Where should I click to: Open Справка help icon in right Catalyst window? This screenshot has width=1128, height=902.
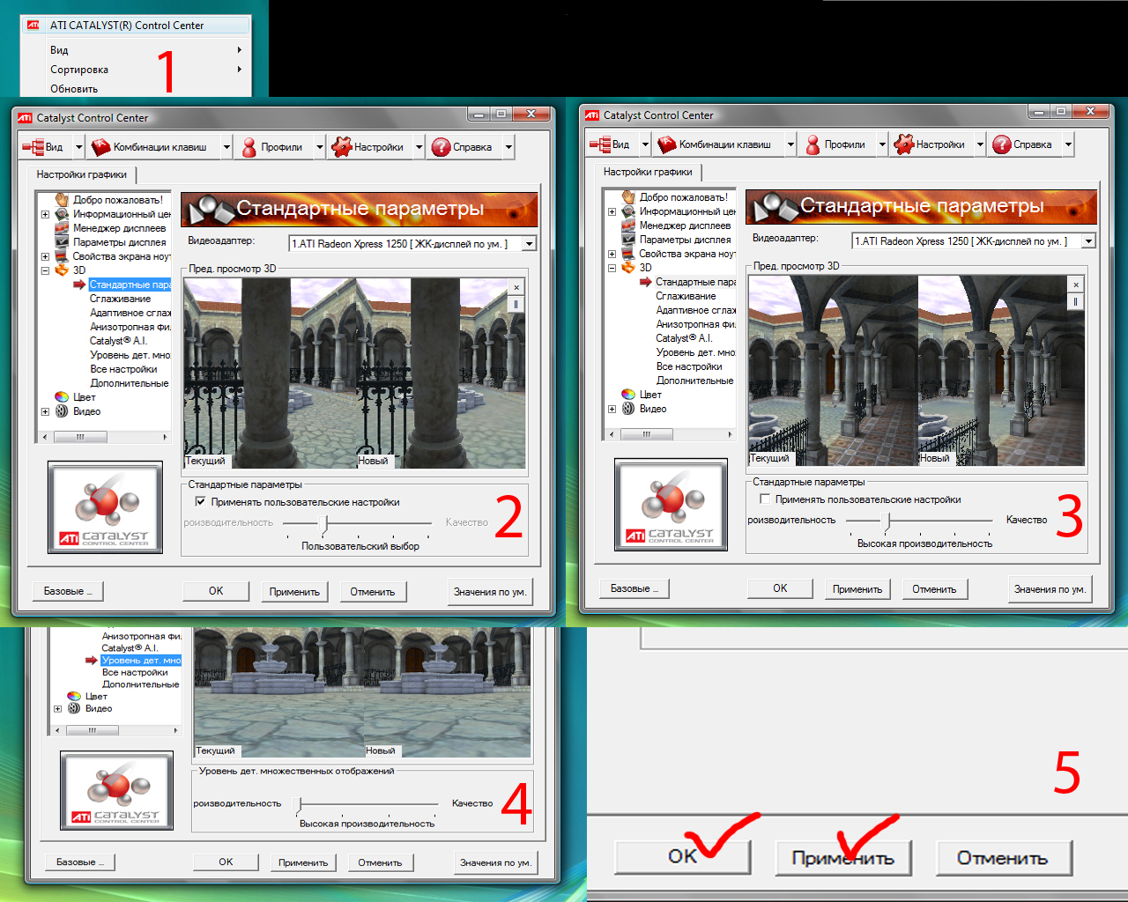(1001, 144)
